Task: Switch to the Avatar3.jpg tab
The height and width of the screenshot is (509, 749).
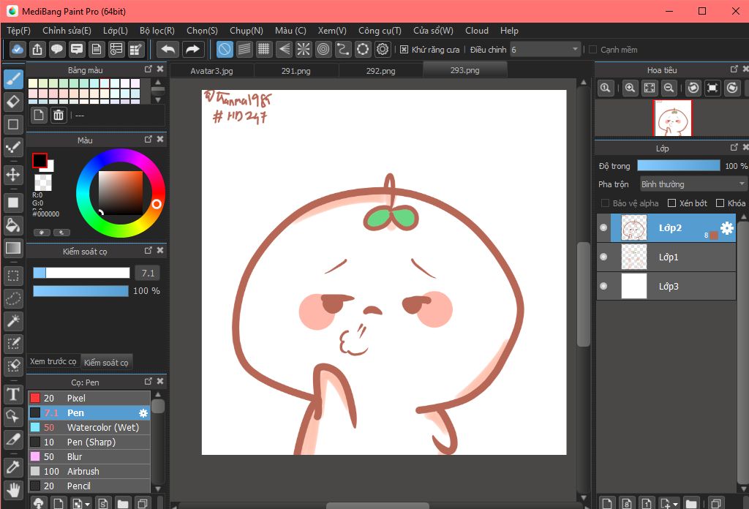Action: tap(211, 71)
